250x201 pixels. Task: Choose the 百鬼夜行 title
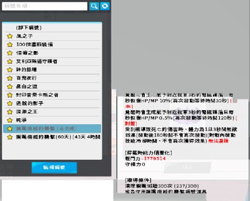pos(52,78)
